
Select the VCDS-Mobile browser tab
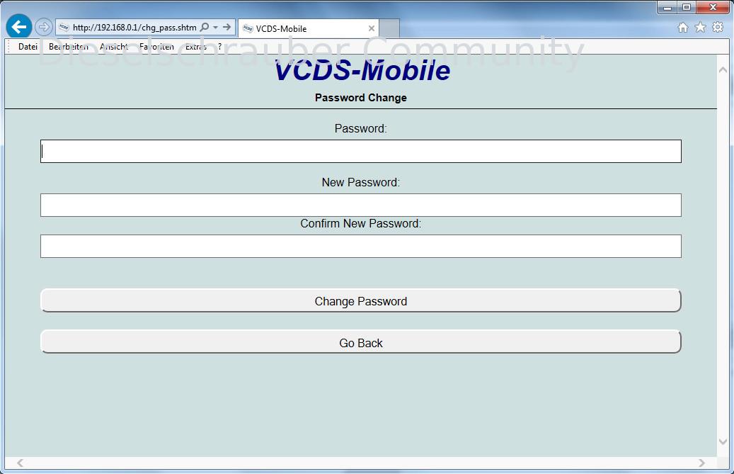click(309, 28)
